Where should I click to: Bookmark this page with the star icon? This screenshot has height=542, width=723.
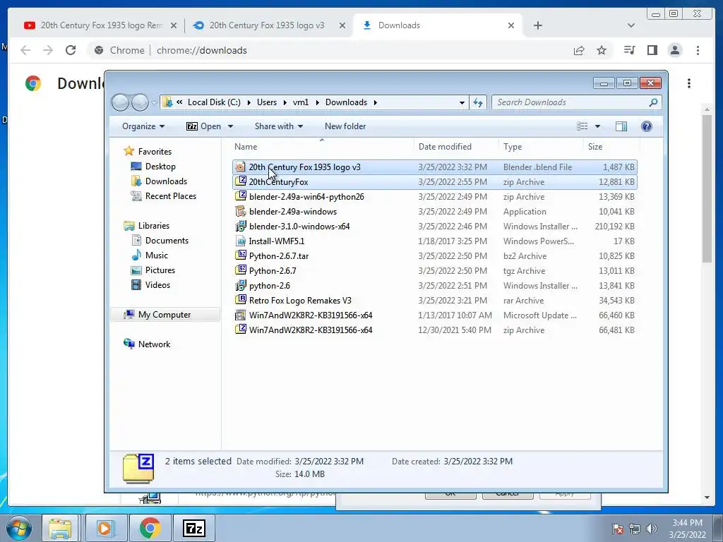coord(602,50)
